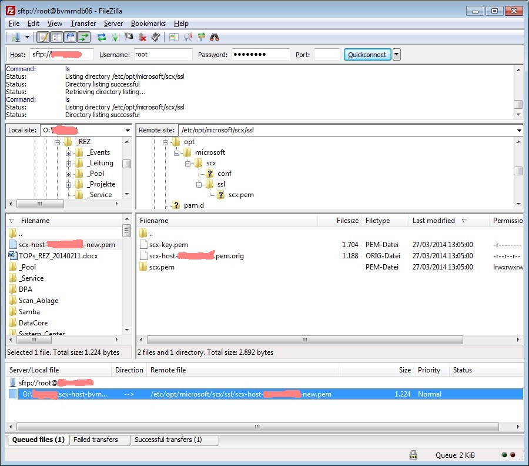Viewport: 529px width, 466px height.
Task: Select the DPA folder in local list
Action: pyautogui.click(x=25, y=289)
